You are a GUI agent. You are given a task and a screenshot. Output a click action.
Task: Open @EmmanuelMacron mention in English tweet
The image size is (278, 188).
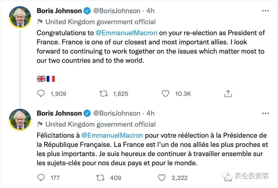(126, 33)
